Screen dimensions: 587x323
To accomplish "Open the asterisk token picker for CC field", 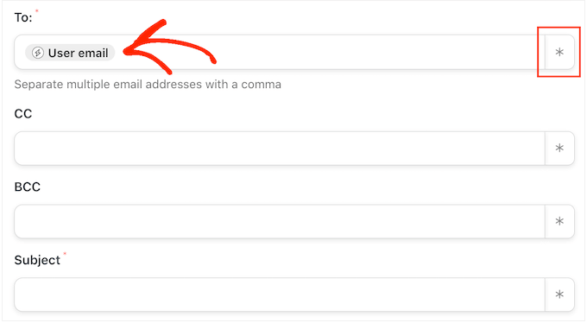I will [559, 148].
